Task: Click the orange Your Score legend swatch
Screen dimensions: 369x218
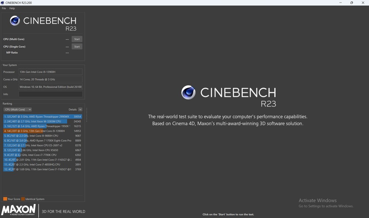Action: click(x=5, y=199)
